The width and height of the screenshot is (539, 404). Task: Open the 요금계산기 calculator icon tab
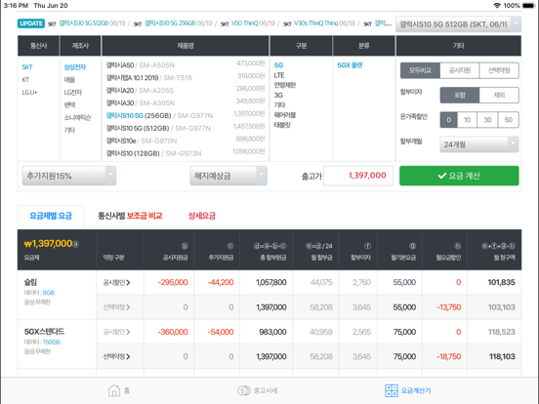392,390
